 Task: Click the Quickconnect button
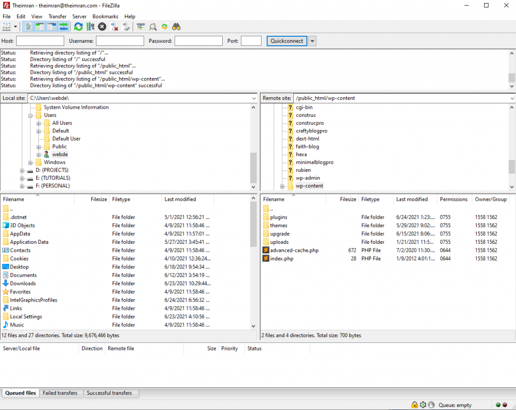pyautogui.click(x=287, y=41)
